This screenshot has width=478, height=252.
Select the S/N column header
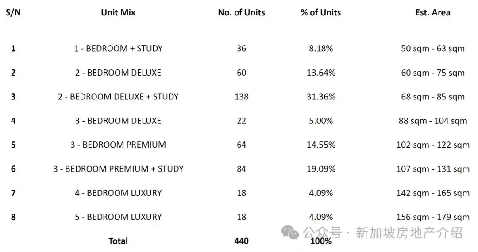[13, 13]
